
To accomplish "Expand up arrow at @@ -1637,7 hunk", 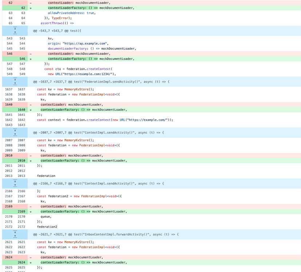I will 15,84.
